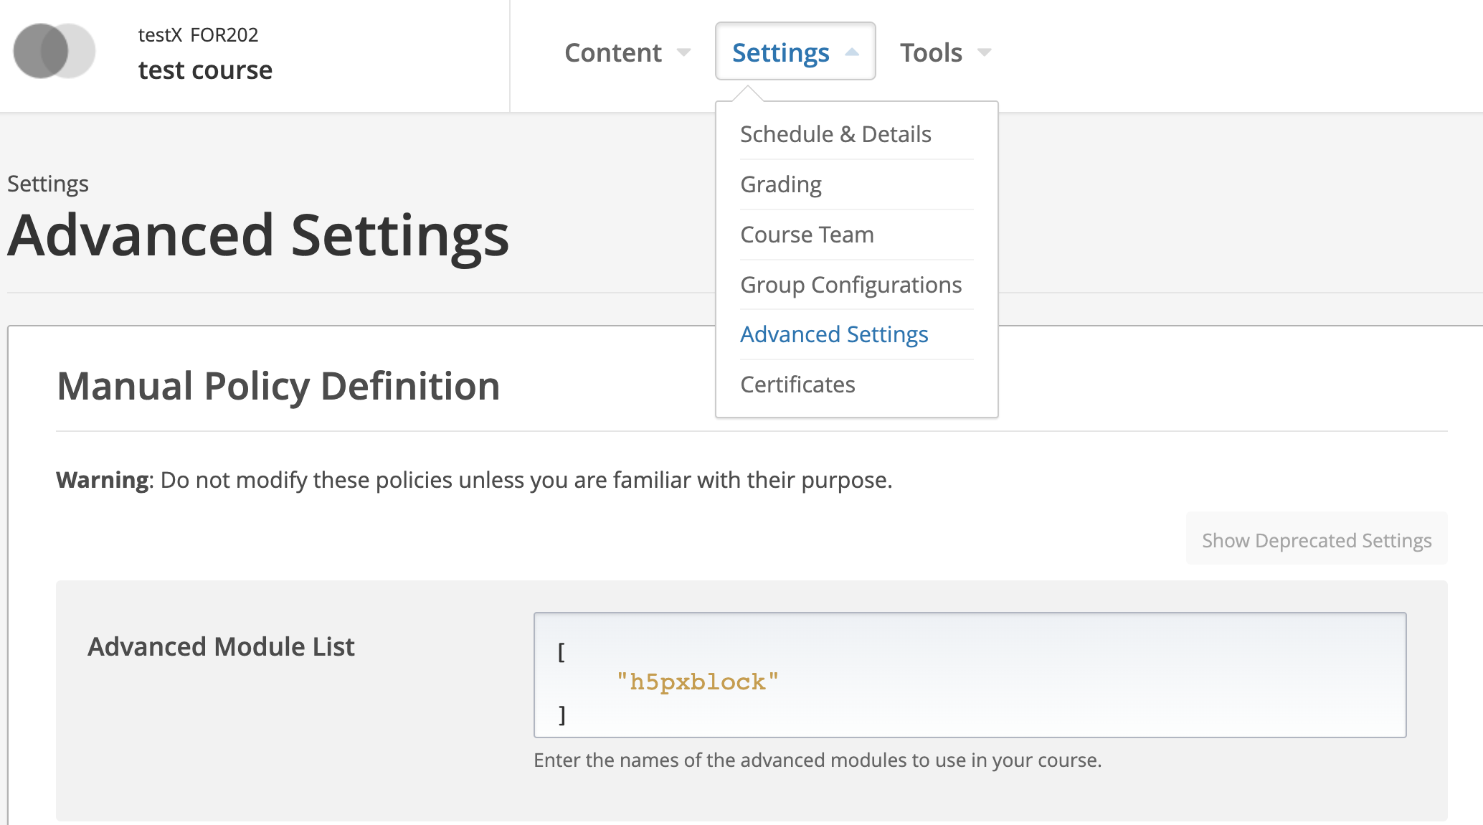Focus the Advanced Module List editor

(970, 675)
